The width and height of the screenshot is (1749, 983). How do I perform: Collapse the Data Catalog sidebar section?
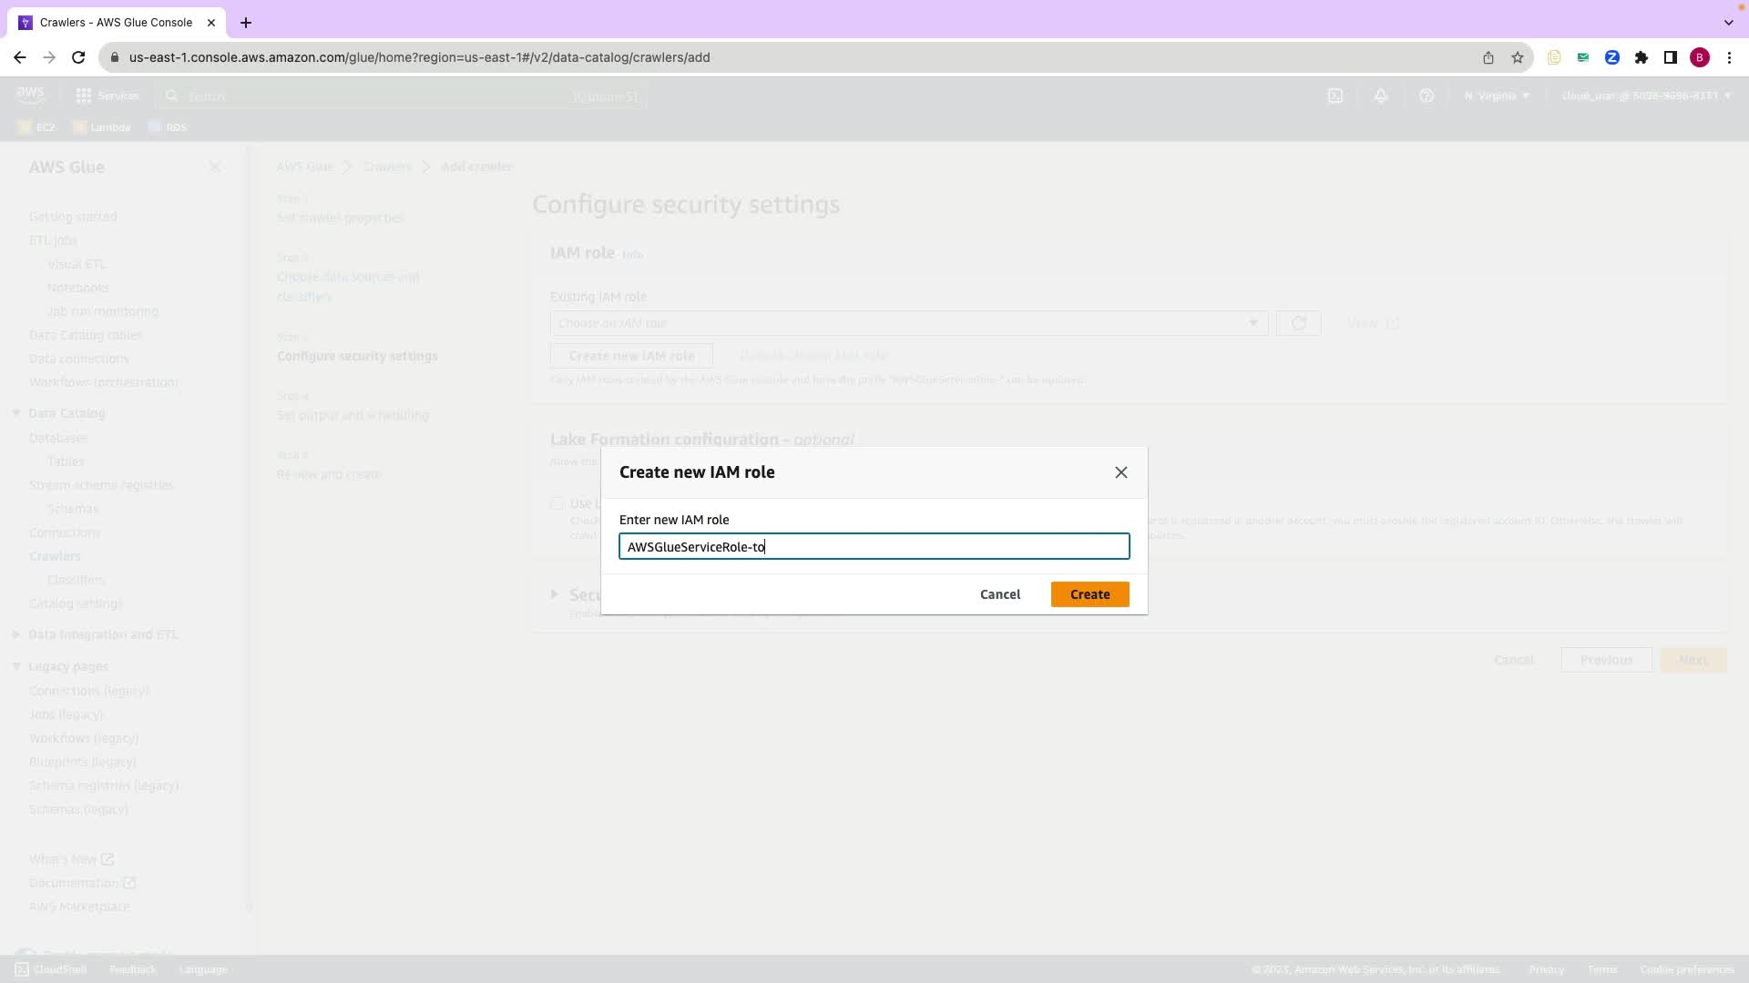click(16, 413)
